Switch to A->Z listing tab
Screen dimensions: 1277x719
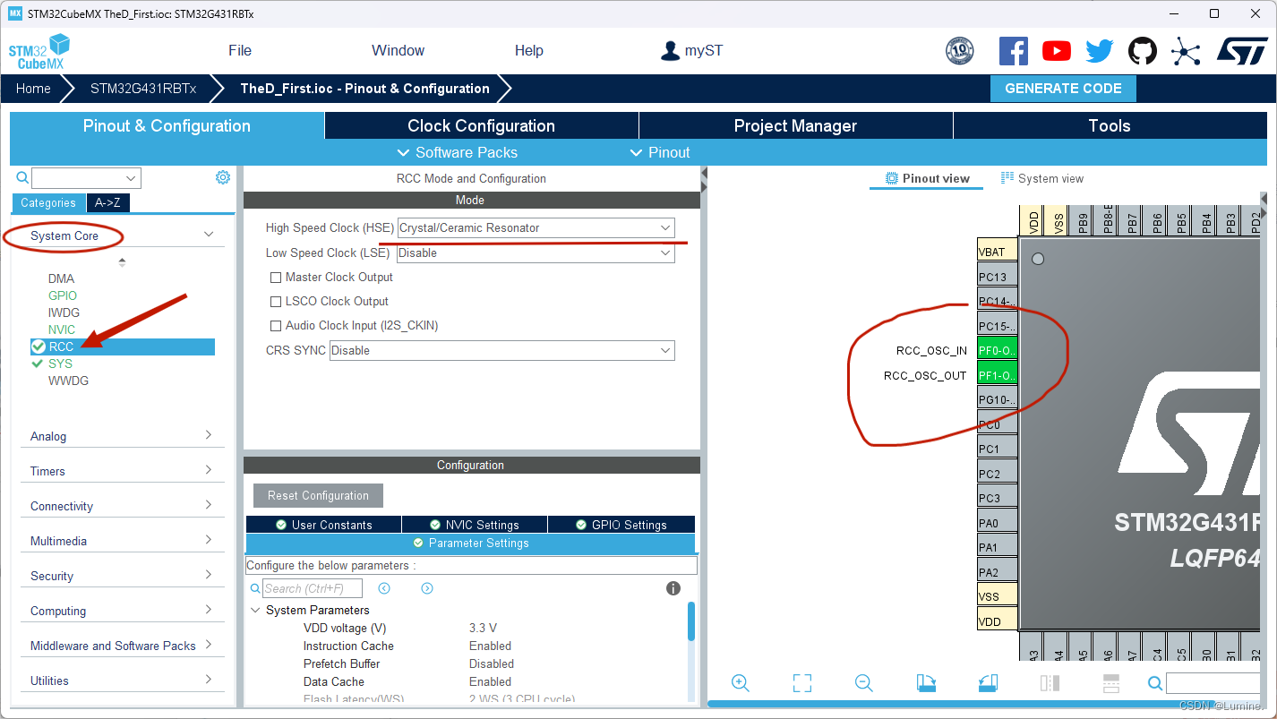pos(108,203)
